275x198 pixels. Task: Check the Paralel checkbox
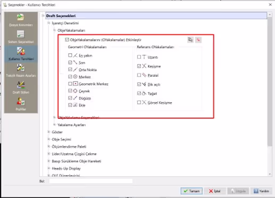coord(139,75)
